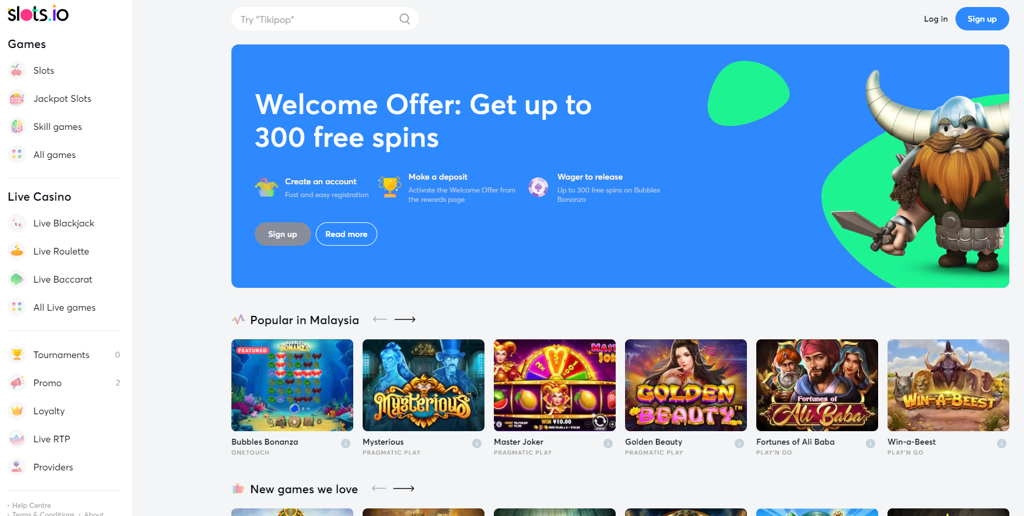Click the Log in link
The width and height of the screenshot is (1024, 516).
click(936, 19)
